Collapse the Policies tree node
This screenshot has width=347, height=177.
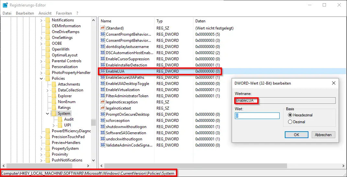pos(41,78)
